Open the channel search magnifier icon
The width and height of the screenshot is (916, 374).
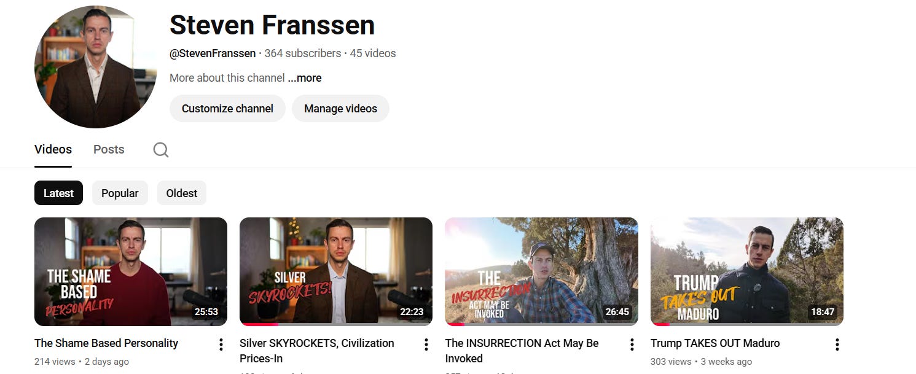[161, 150]
